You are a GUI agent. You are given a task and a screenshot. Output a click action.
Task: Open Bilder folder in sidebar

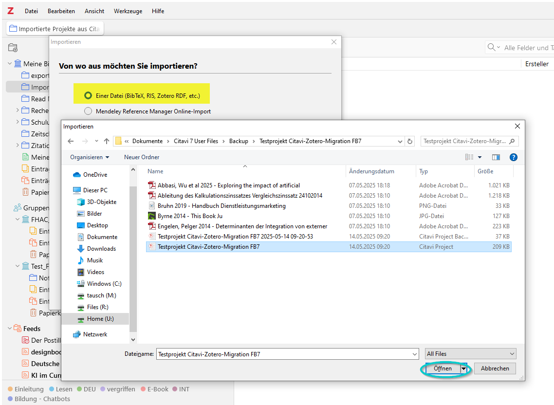click(90, 214)
